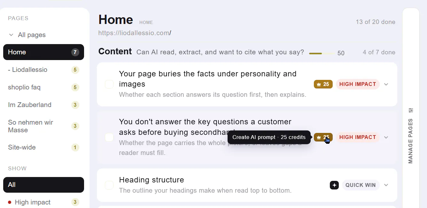Expand the Heading structure item chevron
427x208 pixels.
pyautogui.click(x=386, y=185)
